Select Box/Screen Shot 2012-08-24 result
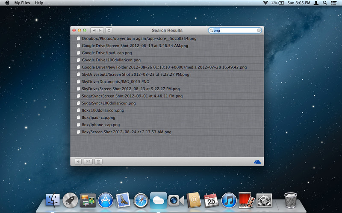 (x=167, y=132)
